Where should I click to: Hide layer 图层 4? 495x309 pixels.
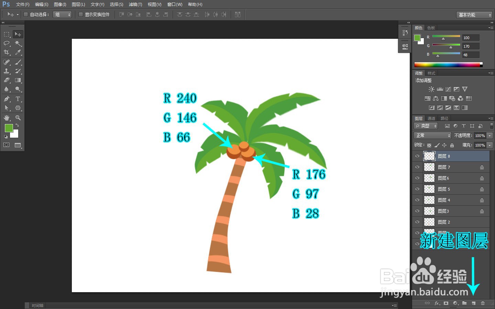[x=417, y=200]
